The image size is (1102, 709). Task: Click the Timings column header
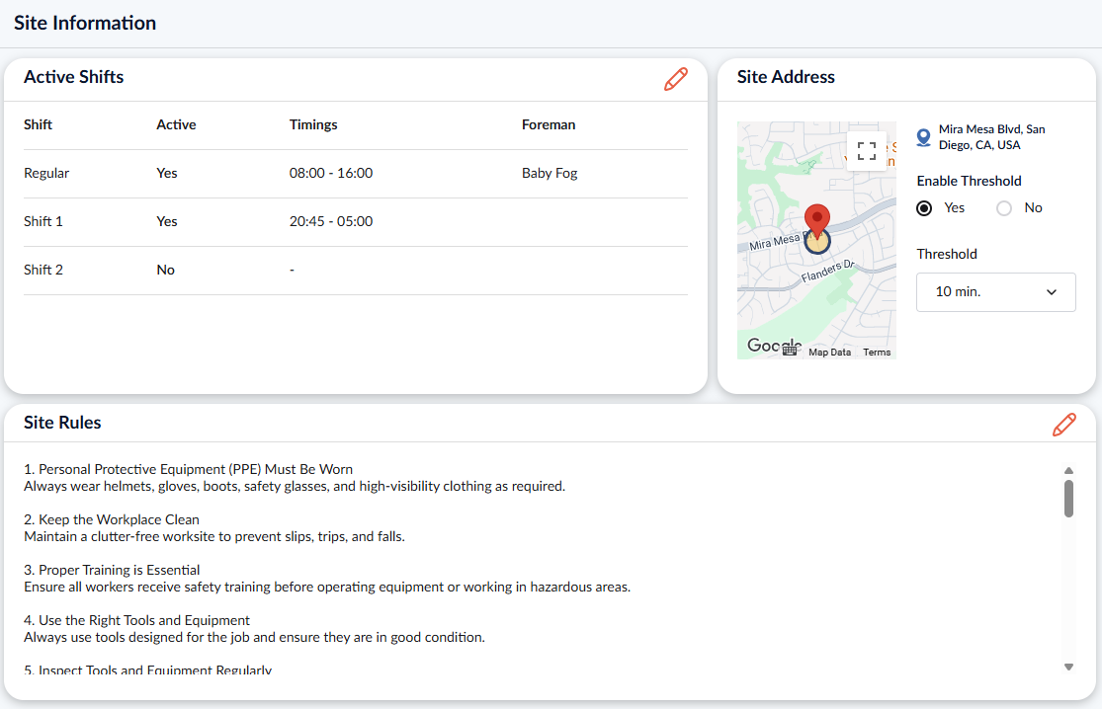click(313, 125)
